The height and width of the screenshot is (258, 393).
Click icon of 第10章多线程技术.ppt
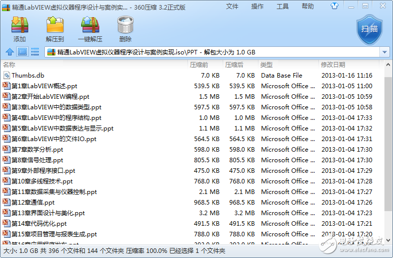[6, 181]
